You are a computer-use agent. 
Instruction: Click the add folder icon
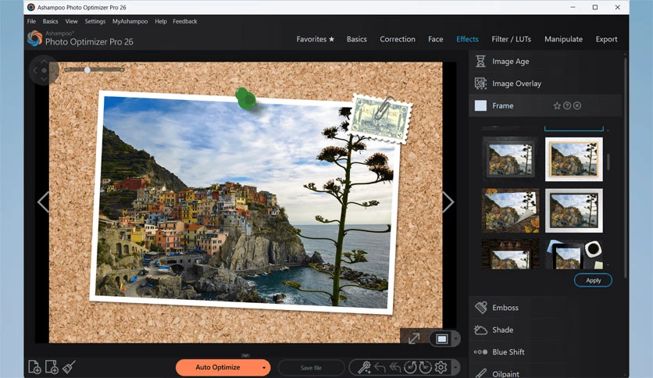click(x=52, y=367)
